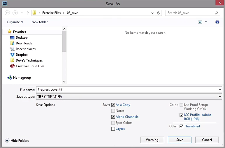This screenshot has width=225, height=148.
Task: Navigate to Exercise Files in breadcrumb
Action: [51, 13]
